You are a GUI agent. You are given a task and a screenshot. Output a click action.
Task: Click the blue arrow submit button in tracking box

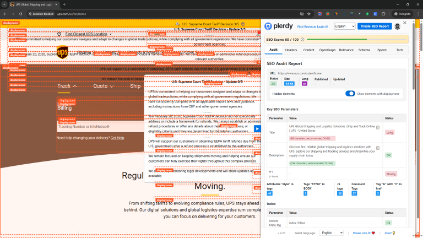(x=257, y=129)
